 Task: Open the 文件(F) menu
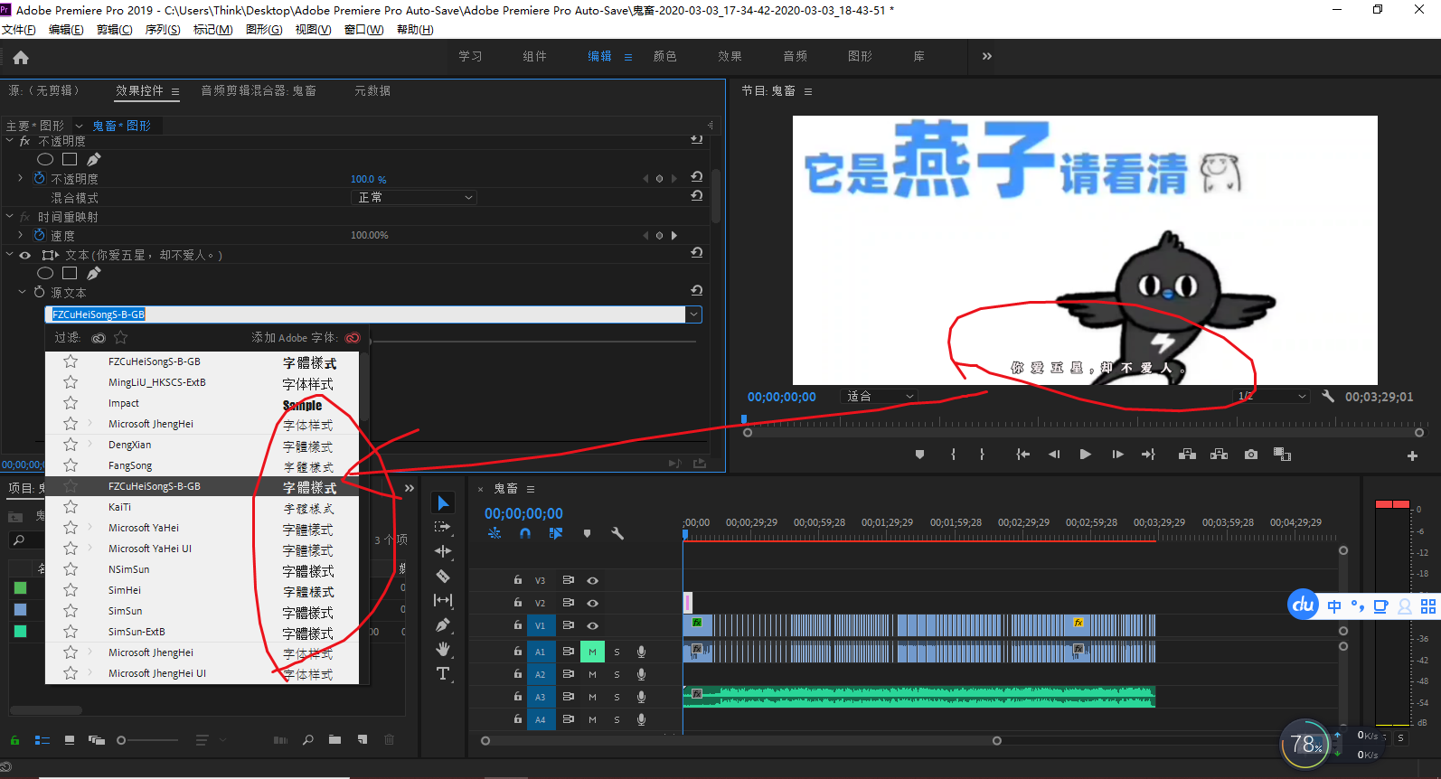pos(19,30)
